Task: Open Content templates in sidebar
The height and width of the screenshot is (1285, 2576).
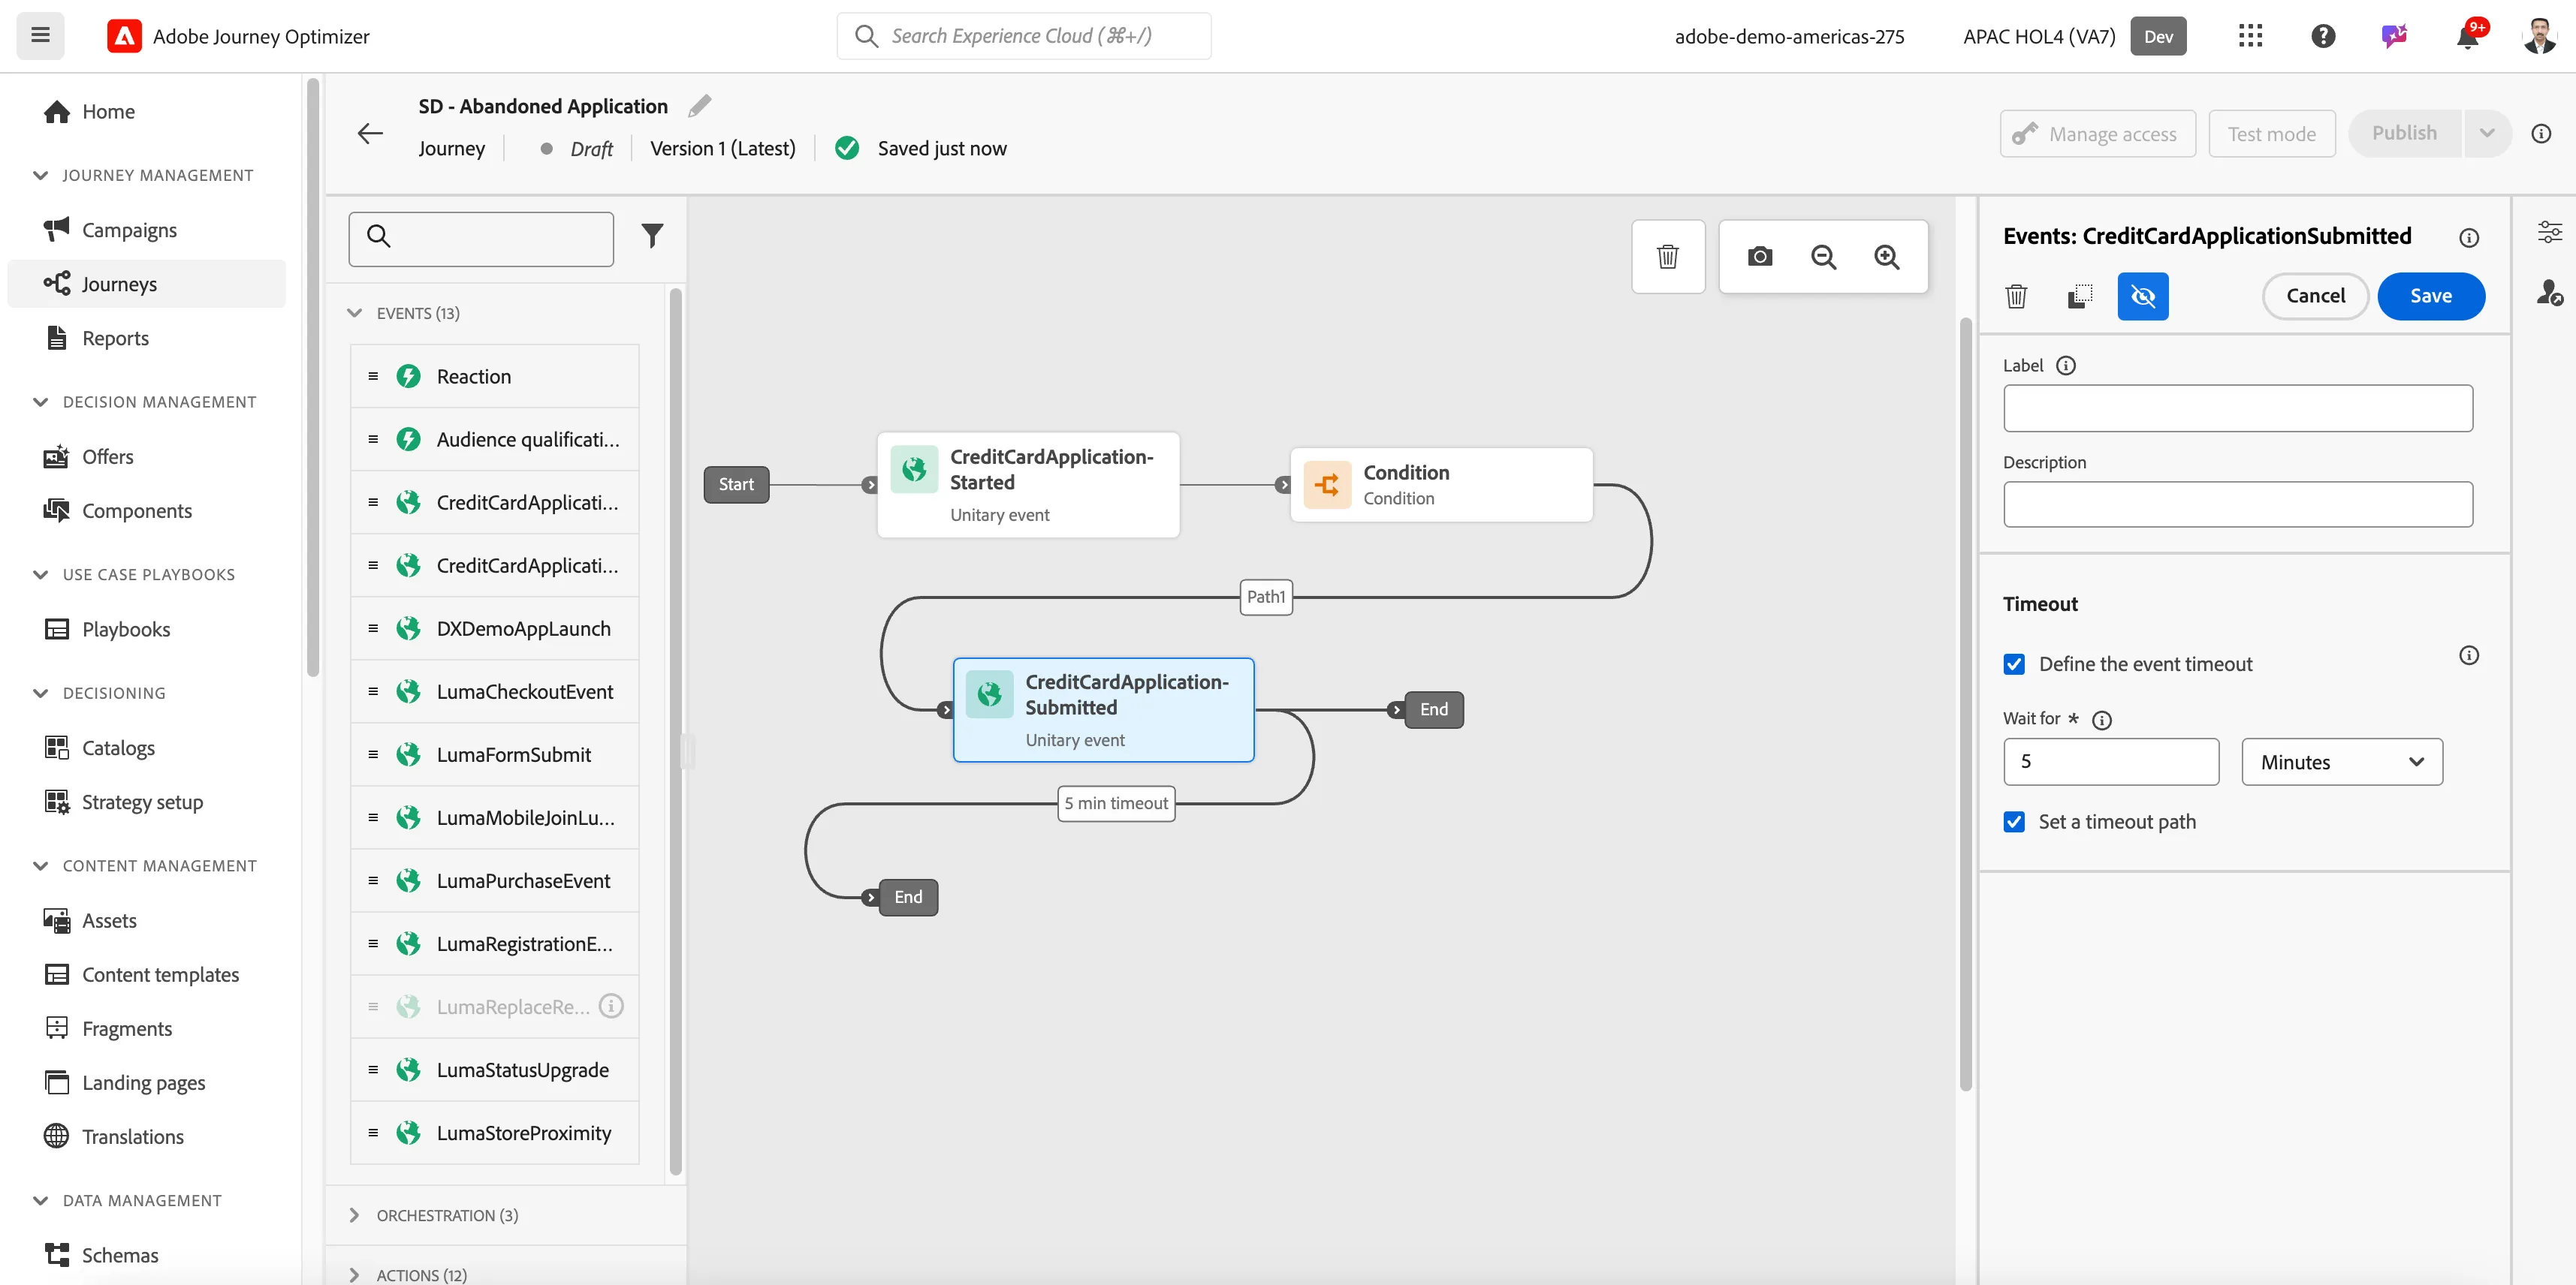Action: click(x=160, y=974)
